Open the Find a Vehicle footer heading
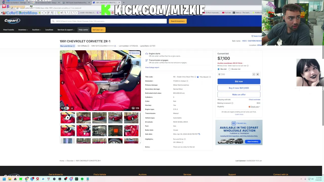This screenshot has width=324, height=182. 100,174
